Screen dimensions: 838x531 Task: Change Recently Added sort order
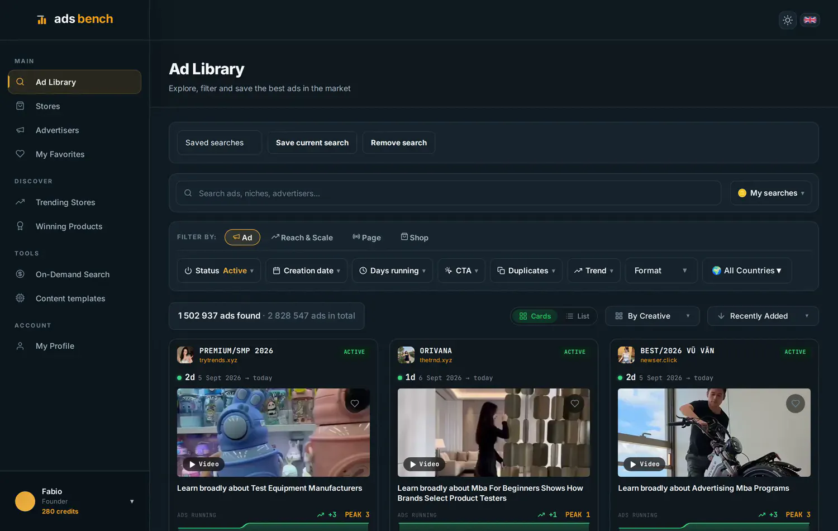[x=763, y=316]
